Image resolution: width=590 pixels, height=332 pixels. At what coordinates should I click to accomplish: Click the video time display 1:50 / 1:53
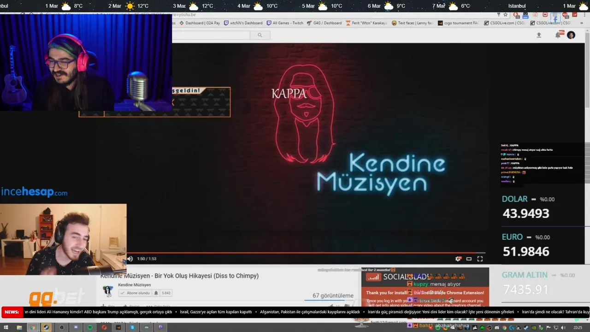147,259
